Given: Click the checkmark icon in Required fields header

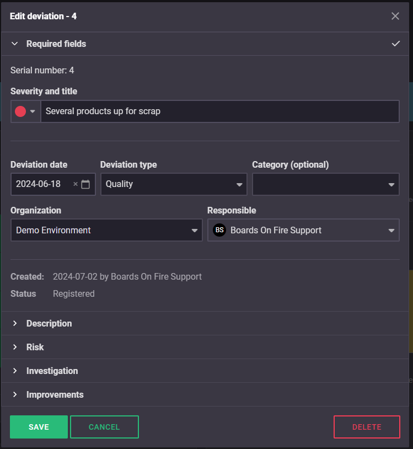Looking at the screenshot, I should click(395, 44).
